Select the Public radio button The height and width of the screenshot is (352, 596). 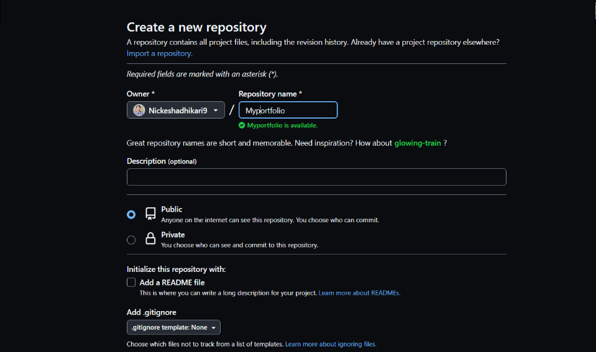[x=131, y=215]
